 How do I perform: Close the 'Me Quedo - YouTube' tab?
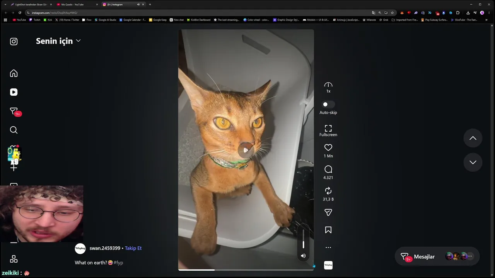[x=97, y=4]
